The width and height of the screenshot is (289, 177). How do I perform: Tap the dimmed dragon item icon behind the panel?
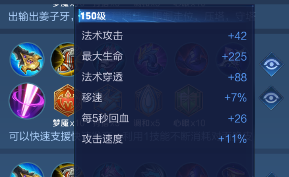point(150,60)
